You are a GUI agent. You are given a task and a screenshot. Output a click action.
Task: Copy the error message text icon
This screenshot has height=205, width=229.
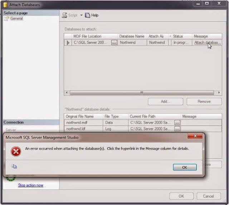click(14, 166)
